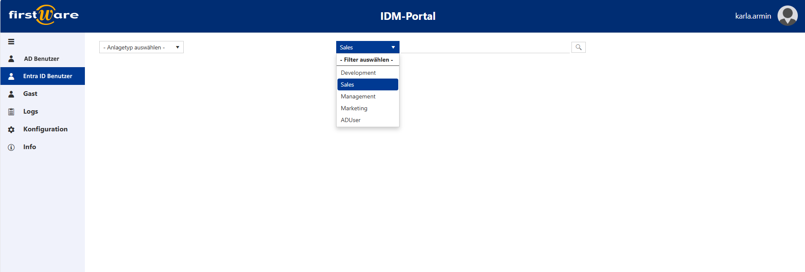Click the magnifying glass search button
The height and width of the screenshot is (272, 805).
[578, 47]
